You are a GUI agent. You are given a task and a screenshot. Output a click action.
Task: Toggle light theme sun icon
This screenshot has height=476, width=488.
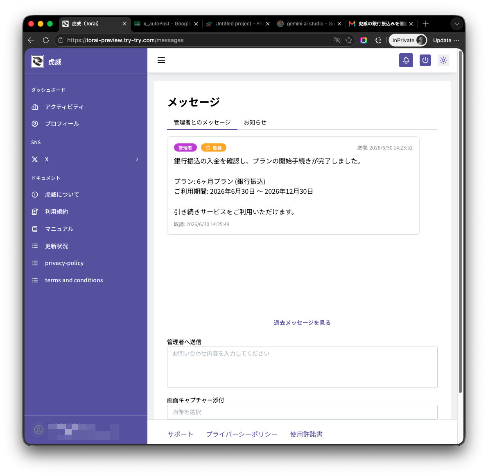pos(443,60)
